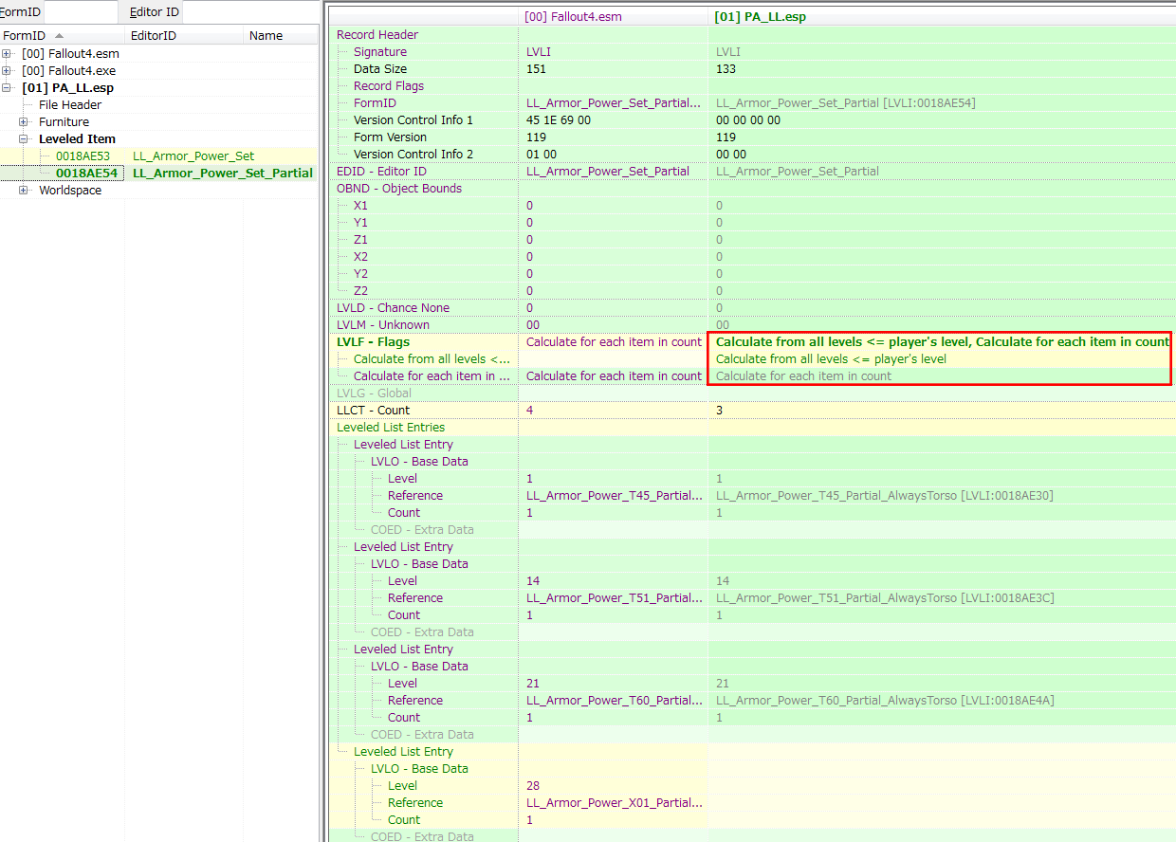Sort tree by FormID column header
Screen dimensions: 1176x842
[62, 35]
